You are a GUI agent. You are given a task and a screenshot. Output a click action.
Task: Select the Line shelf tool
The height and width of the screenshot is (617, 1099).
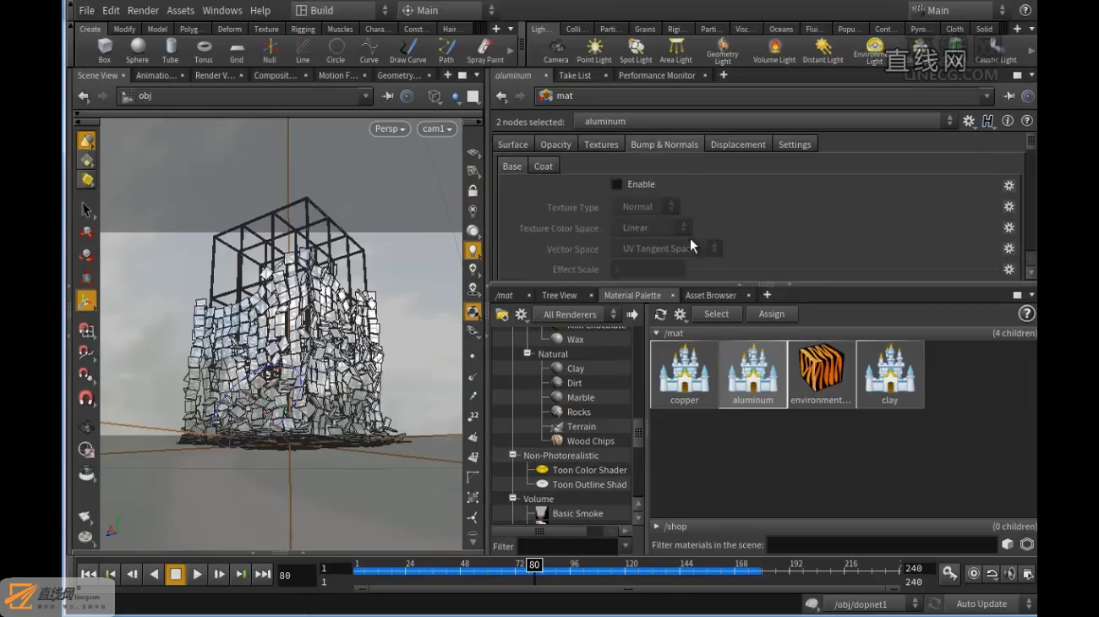tap(302, 51)
